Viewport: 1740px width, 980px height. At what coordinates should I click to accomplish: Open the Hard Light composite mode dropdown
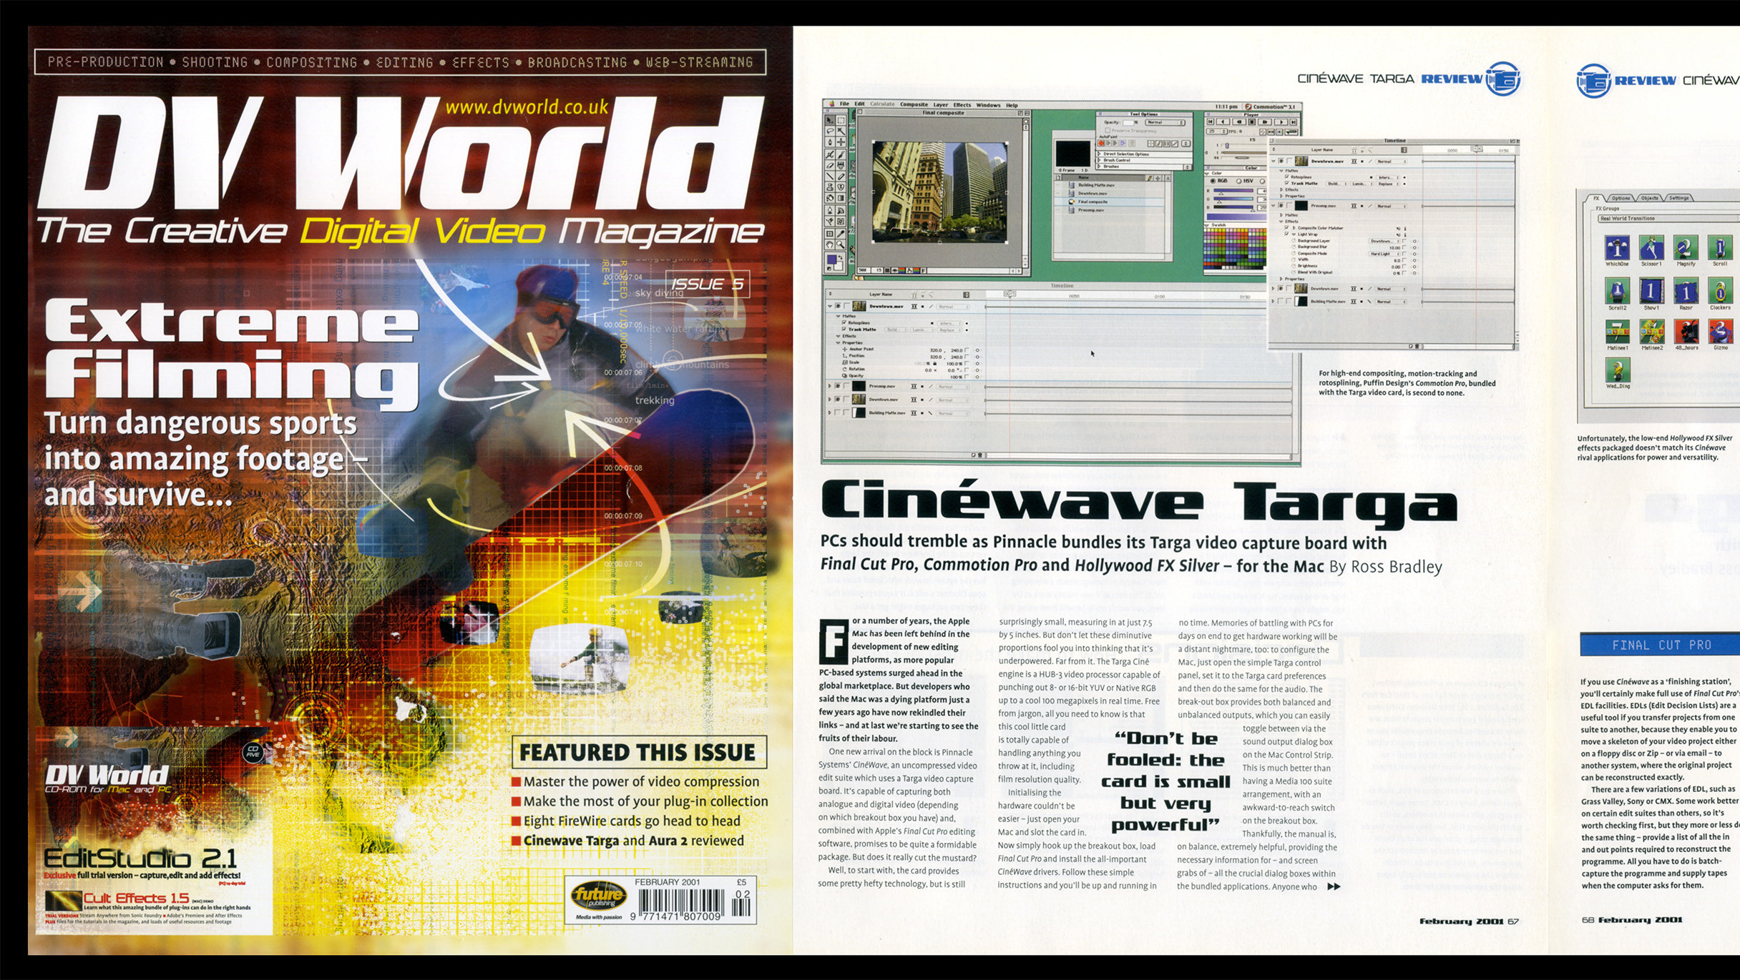click(x=1384, y=254)
